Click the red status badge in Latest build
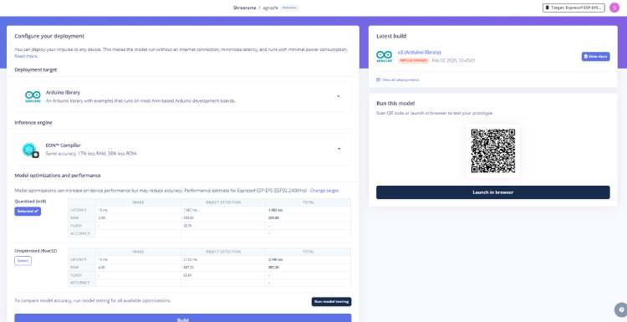The width and height of the screenshot is (627, 322). [414, 60]
